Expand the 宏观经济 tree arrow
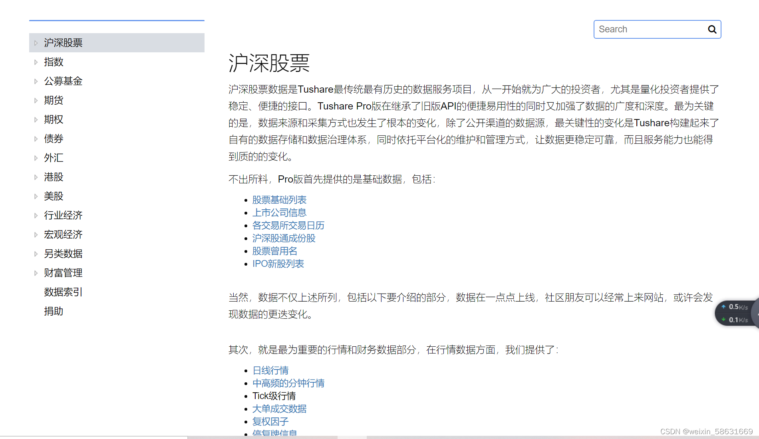759x439 pixels. [36, 234]
